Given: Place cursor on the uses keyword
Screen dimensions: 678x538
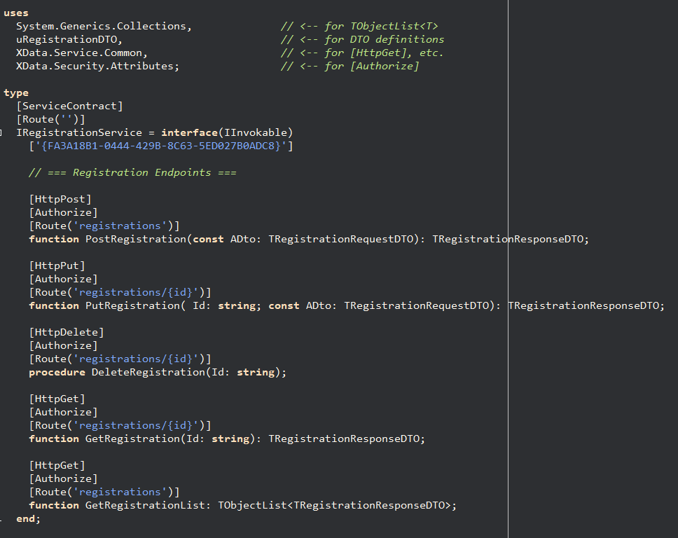Looking at the screenshot, I should 16,13.
